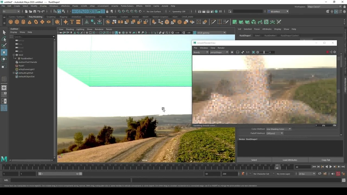The image size is (347, 195).
Task: Adjust the RenderView exposure slider
Action: point(264,52)
